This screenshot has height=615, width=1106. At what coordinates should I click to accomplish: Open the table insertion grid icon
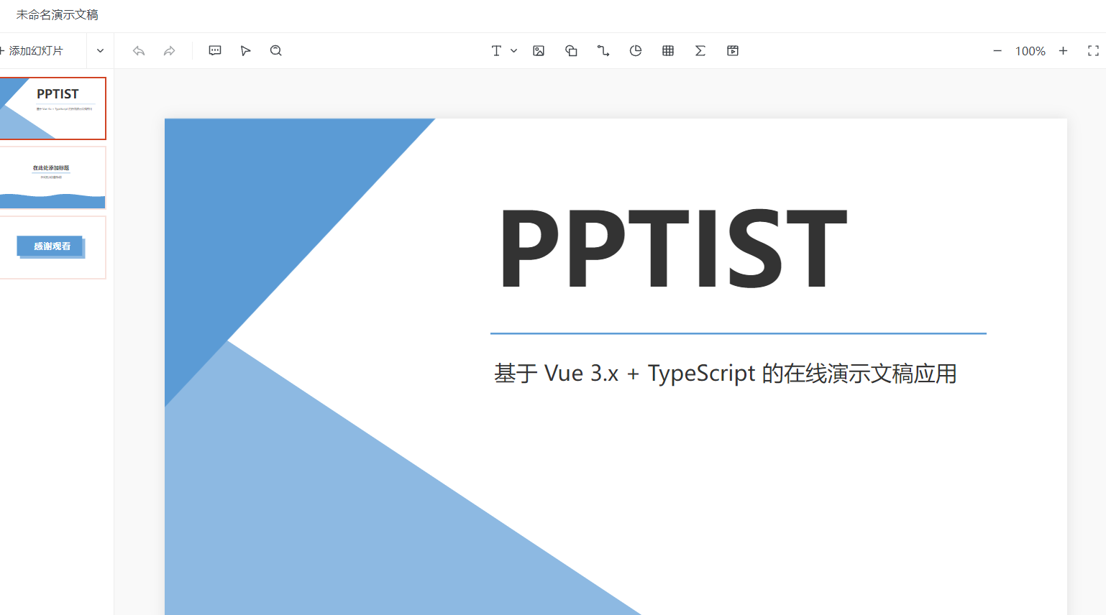coord(667,50)
